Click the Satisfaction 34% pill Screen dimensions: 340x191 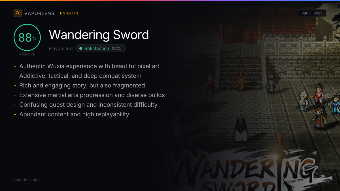pyautogui.click(x=101, y=48)
